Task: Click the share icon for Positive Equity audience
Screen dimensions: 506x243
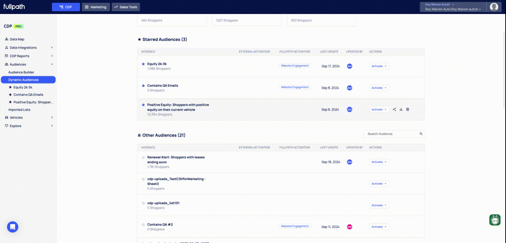Action: [394, 109]
